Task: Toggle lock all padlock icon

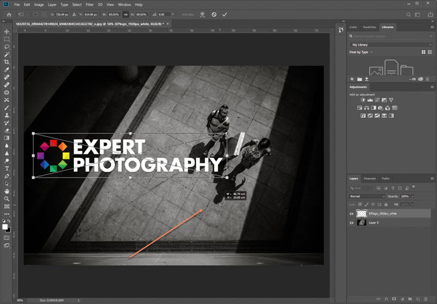Action: (x=386, y=204)
